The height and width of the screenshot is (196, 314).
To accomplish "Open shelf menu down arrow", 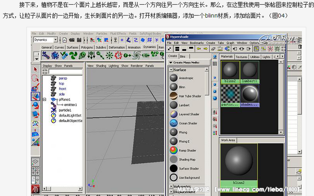I will tap(37, 59).
